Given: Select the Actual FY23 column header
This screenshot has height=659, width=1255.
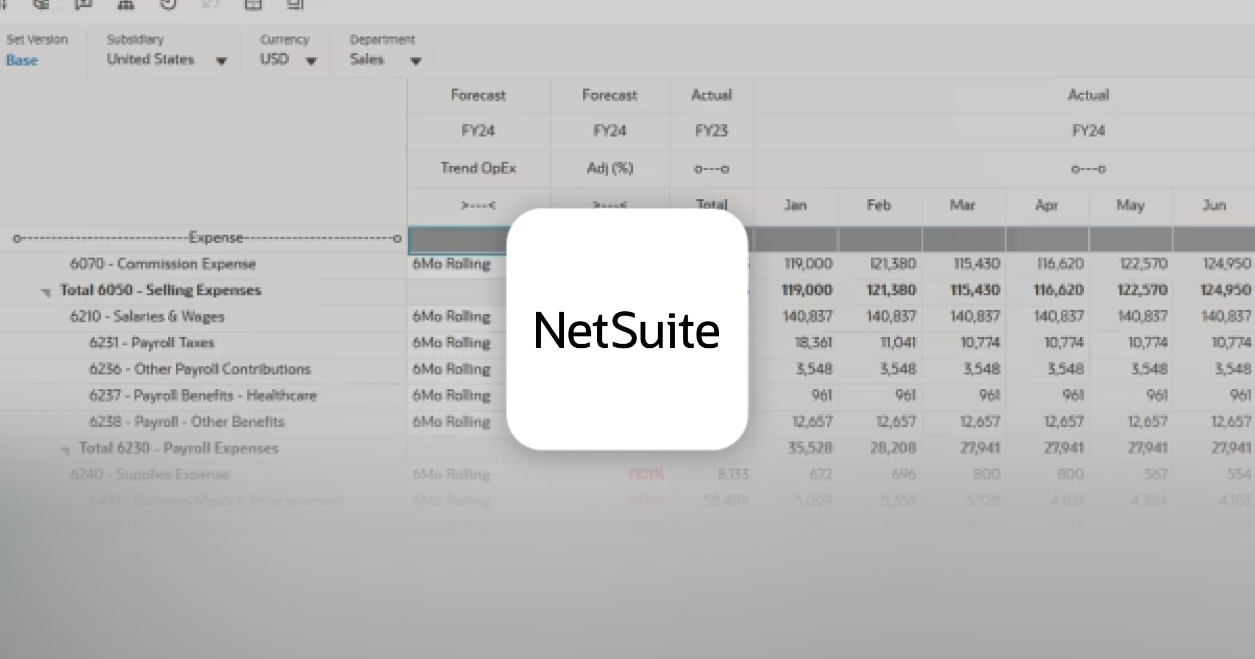Looking at the screenshot, I should click(711, 131).
